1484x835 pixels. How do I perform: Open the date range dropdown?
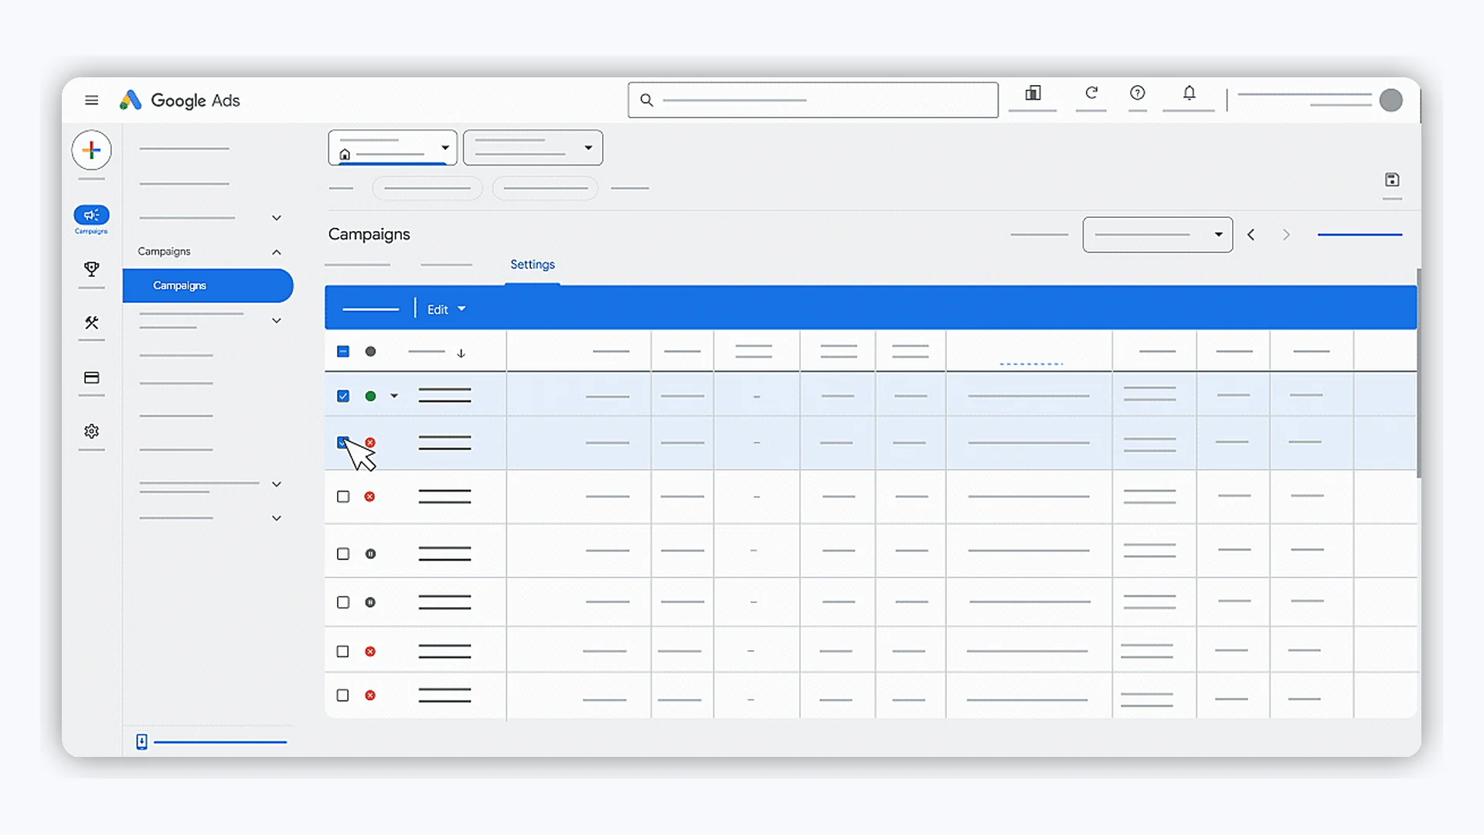click(1157, 235)
